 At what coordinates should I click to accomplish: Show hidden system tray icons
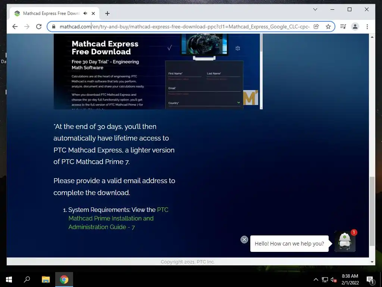point(316,280)
